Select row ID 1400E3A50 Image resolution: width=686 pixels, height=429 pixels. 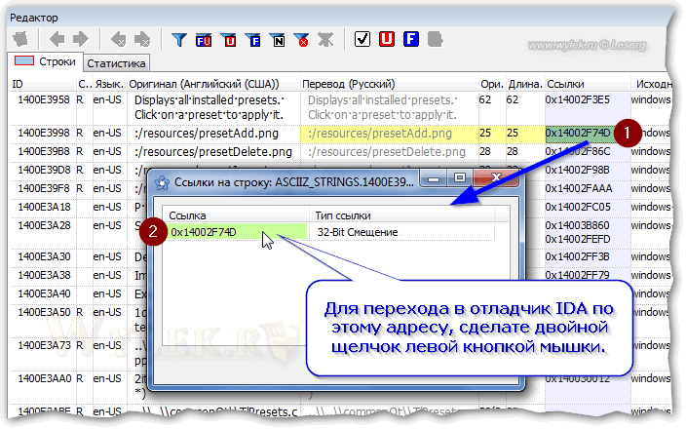tap(43, 312)
